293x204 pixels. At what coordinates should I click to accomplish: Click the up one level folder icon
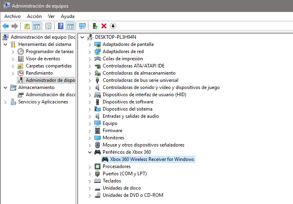(x=27, y=26)
